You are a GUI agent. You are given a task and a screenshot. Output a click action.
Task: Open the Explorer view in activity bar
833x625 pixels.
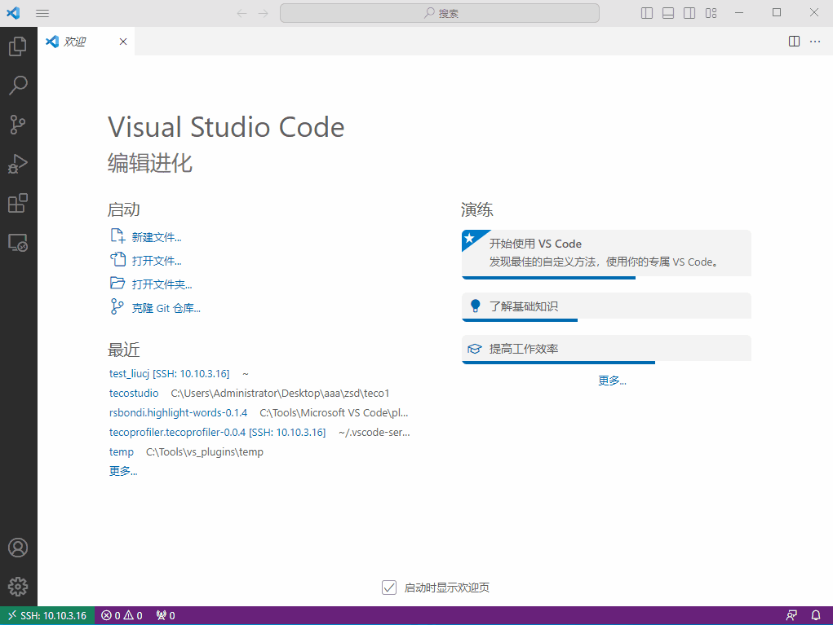[18, 46]
